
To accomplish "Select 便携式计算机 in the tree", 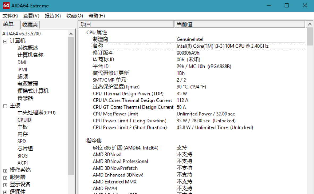I will [33, 91].
